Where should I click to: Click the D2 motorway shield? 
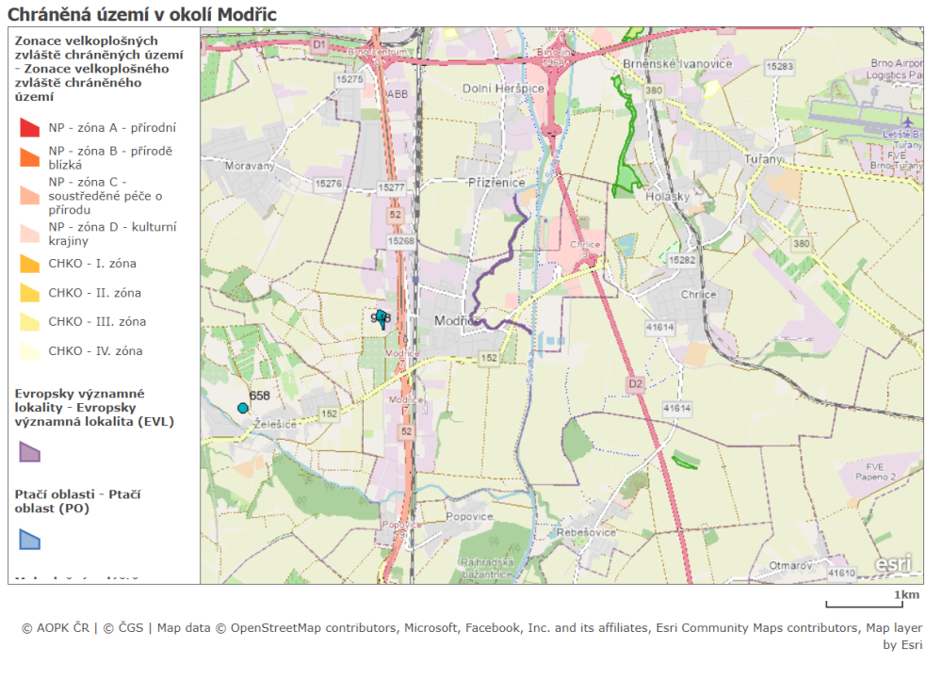pos(635,383)
